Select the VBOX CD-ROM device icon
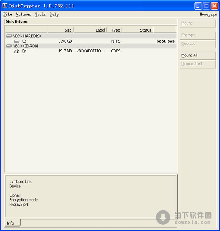The height and width of the screenshot is (231, 220). click(9, 46)
